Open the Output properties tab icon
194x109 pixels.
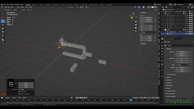(x=162, y=49)
